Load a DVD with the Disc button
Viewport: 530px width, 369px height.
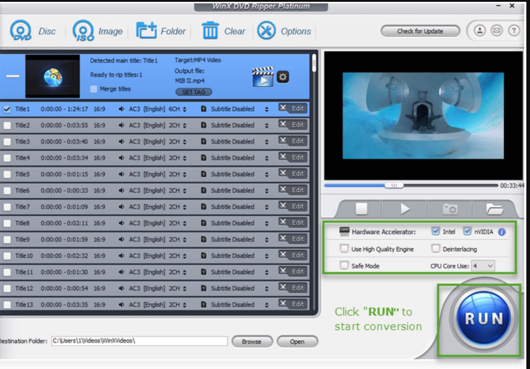click(33, 31)
